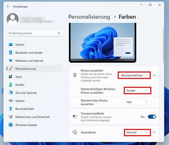169x145 pixels.
Task: Open the Spielen settings category
Action: pos(35,101)
